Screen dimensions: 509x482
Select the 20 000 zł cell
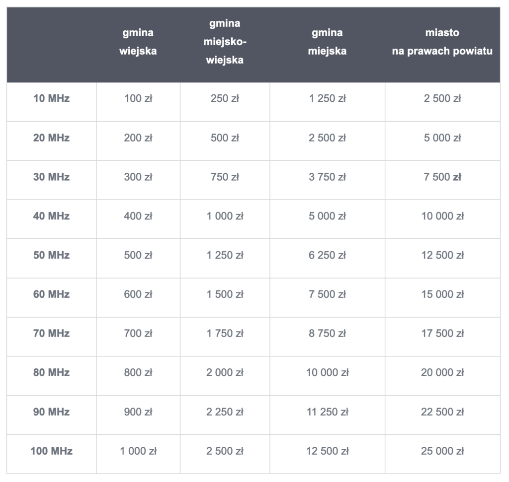[x=442, y=373]
